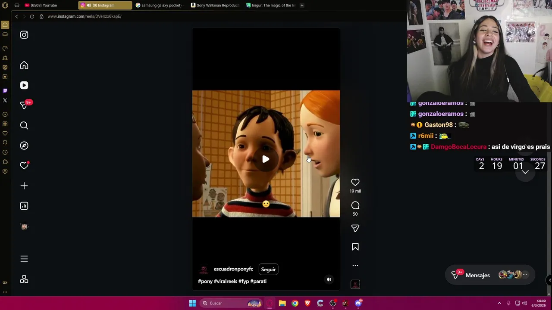This screenshot has height=310, width=552.
Task: Play the paused reel video
Action: (x=266, y=159)
